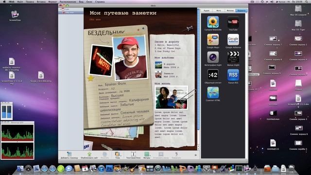Select the couple in car photo
Viewport: 311px width, 175px height.
[x=172, y=97]
